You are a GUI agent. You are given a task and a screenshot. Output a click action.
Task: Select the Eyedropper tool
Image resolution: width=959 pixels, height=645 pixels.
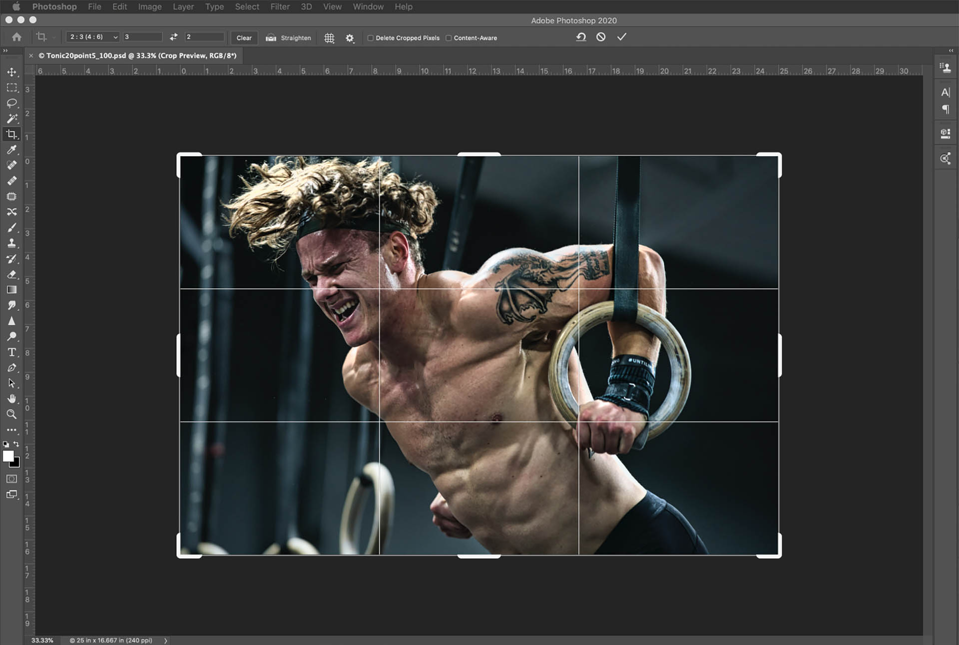[x=11, y=149]
